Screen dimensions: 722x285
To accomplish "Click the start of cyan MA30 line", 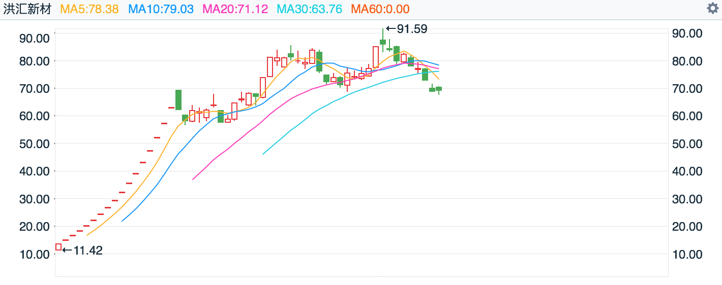I will [x=263, y=154].
